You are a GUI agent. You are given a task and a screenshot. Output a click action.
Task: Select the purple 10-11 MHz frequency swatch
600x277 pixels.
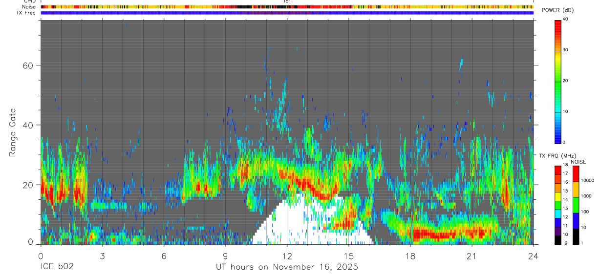pos(557,231)
